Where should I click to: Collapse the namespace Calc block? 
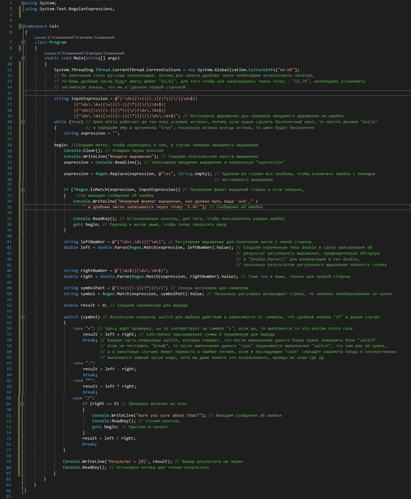tap(23, 27)
